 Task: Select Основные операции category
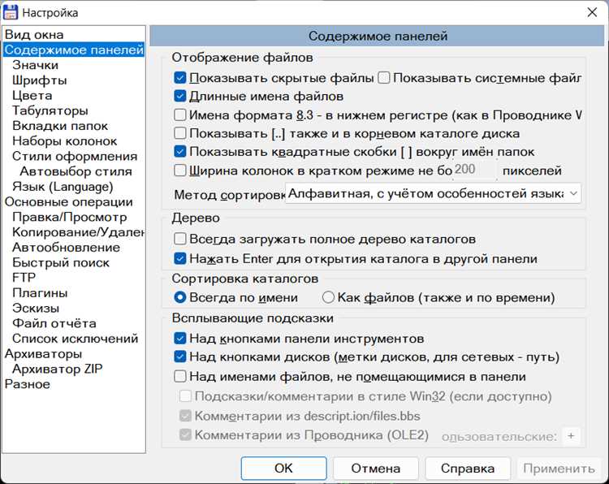pyautogui.click(x=69, y=201)
